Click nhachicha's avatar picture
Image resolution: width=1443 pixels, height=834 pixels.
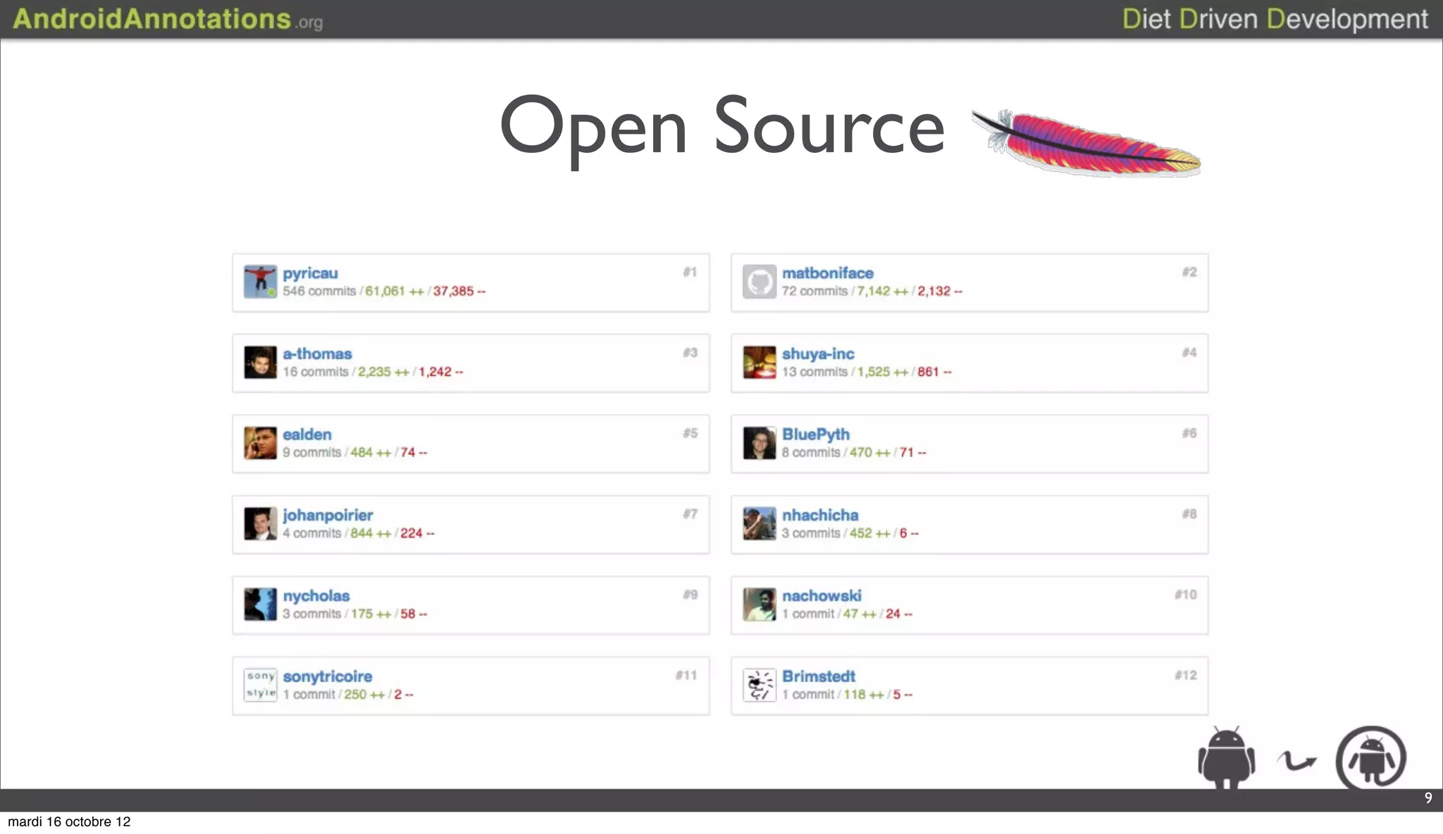pyautogui.click(x=759, y=523)
